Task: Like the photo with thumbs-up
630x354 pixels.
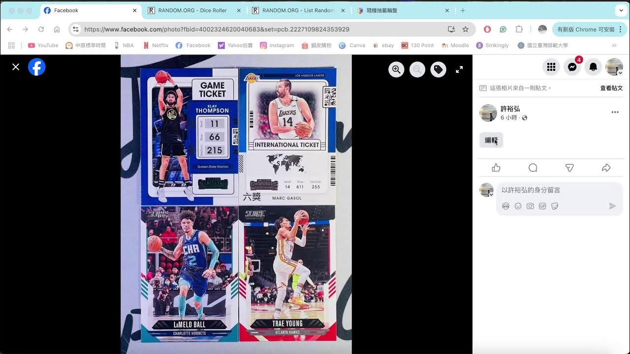Action: pyautogui.click(x=496, y=168)
